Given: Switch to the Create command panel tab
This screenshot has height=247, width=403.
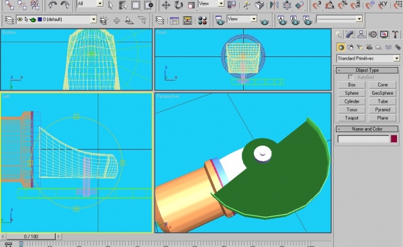Looking at the screenshot, I should click(x=339, y=34).
